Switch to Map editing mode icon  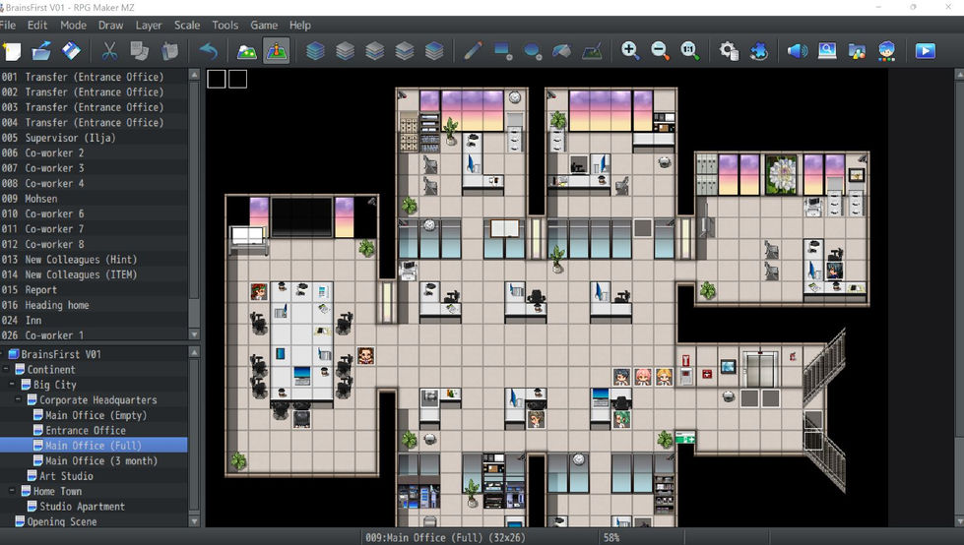[246, 51]
